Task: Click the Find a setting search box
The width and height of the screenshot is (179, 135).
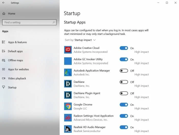Action: [29, 22]
